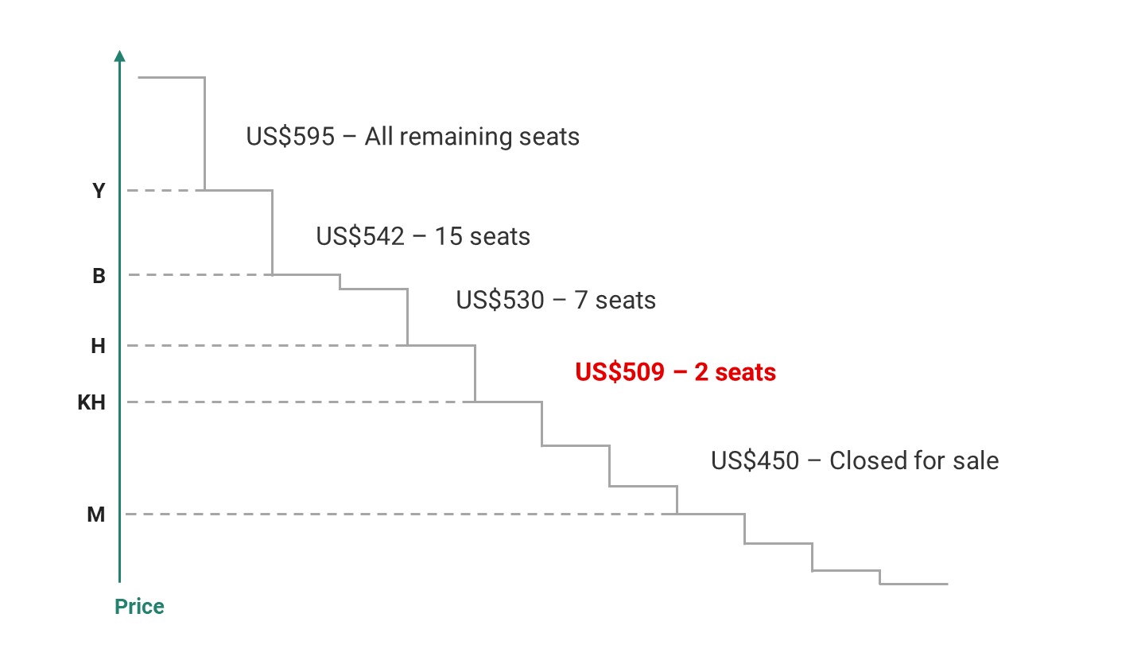Select the US$542 – 15 seats label
Screen dimensions: 1145x668
coord(423,236)
